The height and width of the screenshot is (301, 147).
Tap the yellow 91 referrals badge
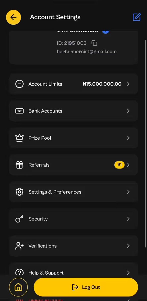[119, 165]
